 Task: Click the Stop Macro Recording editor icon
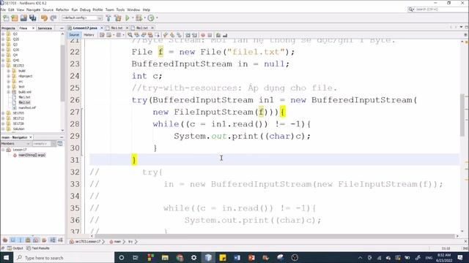tap(210, 35)
